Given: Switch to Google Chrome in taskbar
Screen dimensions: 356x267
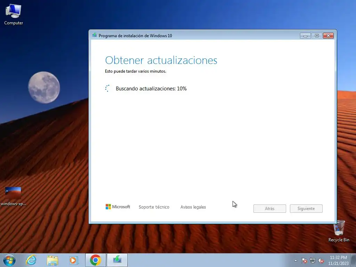Looking at the screenshot, I should (x=95, y=260).
